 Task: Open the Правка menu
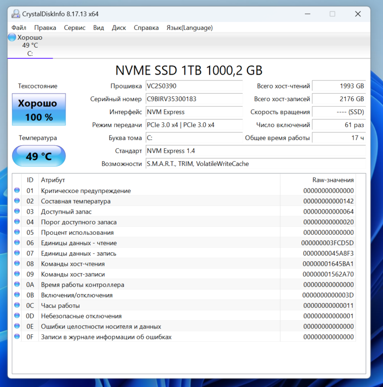tap(45, 28)
